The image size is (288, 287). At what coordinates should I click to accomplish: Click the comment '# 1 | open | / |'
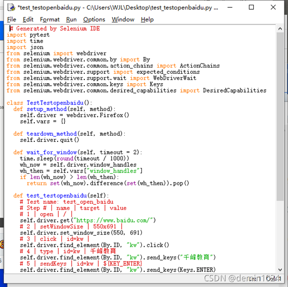pos(46,214)
